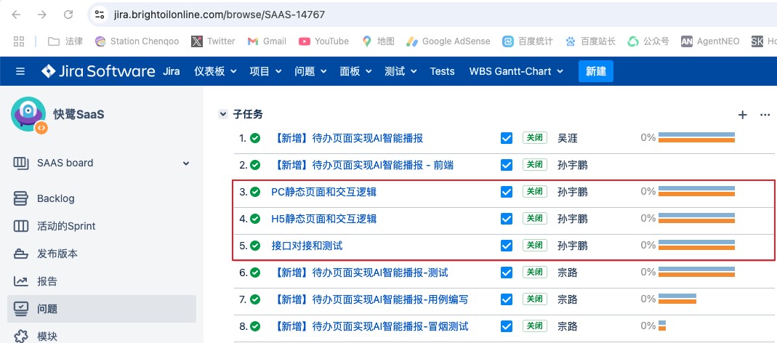Open subtask H5静态页面和交互逻辑
Viewport: 777px width, 343px height.
coord(324,219)
